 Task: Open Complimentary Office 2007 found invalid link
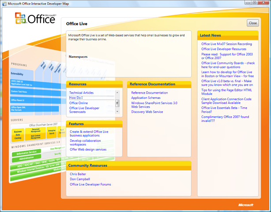click(x=225, y=119)
